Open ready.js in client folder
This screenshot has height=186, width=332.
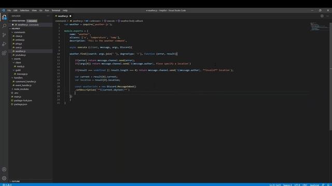point(21,67)
